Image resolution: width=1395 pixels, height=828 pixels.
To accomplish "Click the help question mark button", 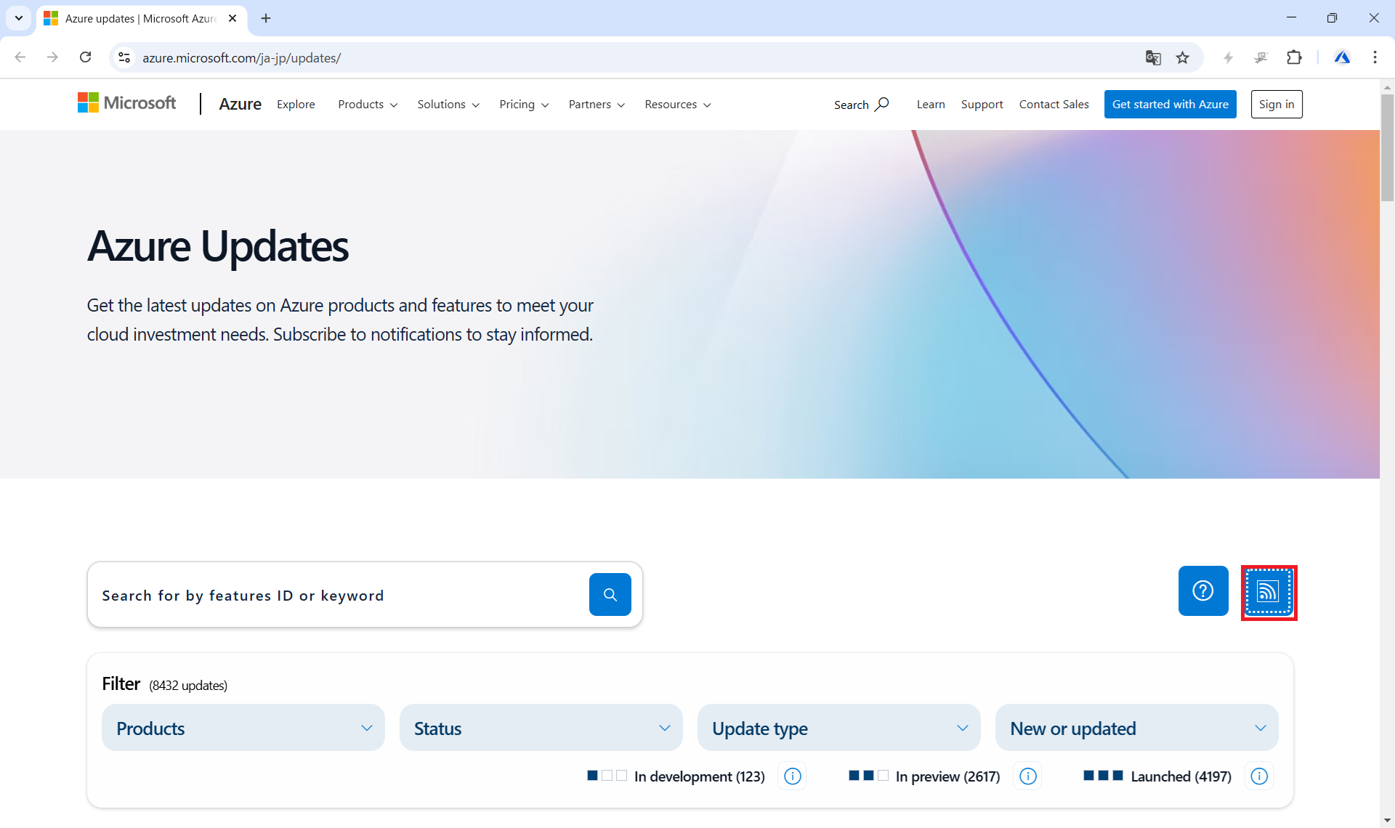I will pyautogui.click(x=1202, y=590).
